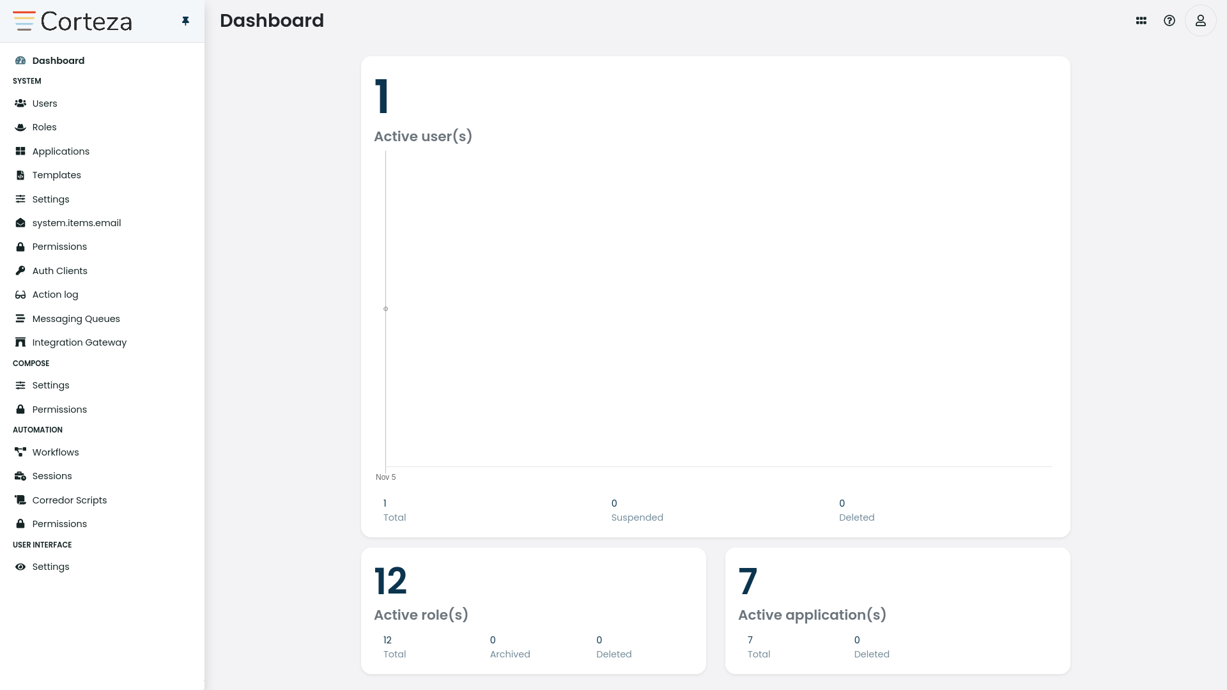Click the Workflows diagram icon

20,452
